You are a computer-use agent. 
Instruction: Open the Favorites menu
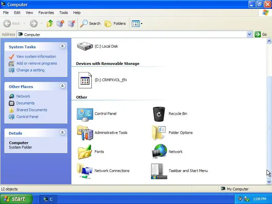click(x=46, y=13)
